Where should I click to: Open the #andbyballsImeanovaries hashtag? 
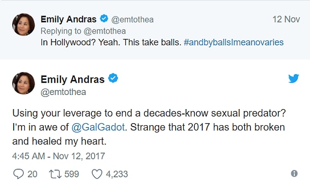click(233, 42)
